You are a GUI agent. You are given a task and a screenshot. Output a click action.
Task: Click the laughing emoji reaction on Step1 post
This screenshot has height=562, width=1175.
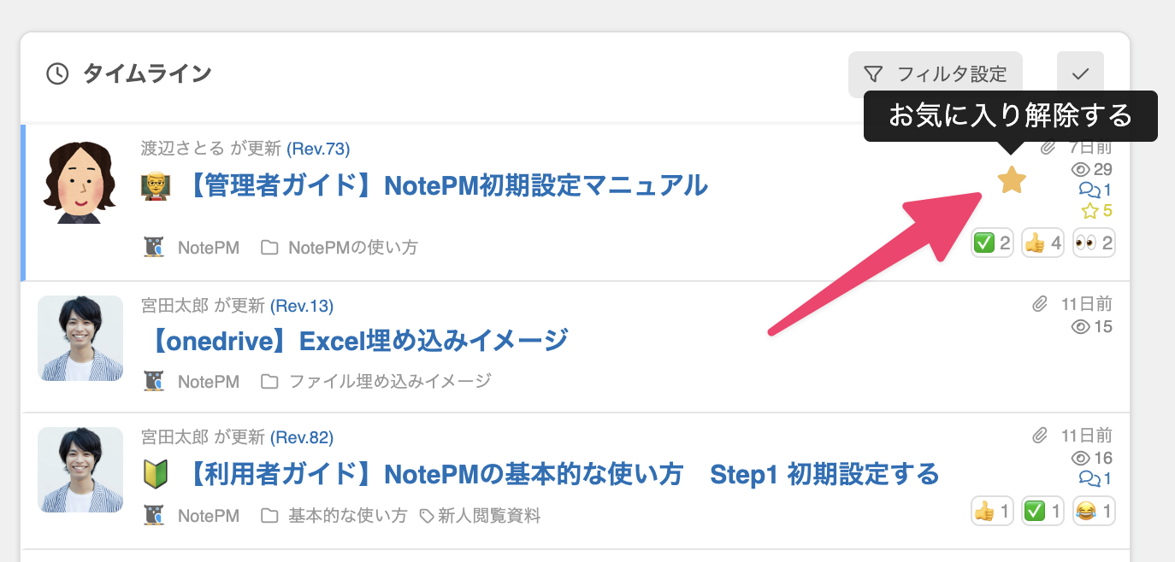click(1094, 512)
